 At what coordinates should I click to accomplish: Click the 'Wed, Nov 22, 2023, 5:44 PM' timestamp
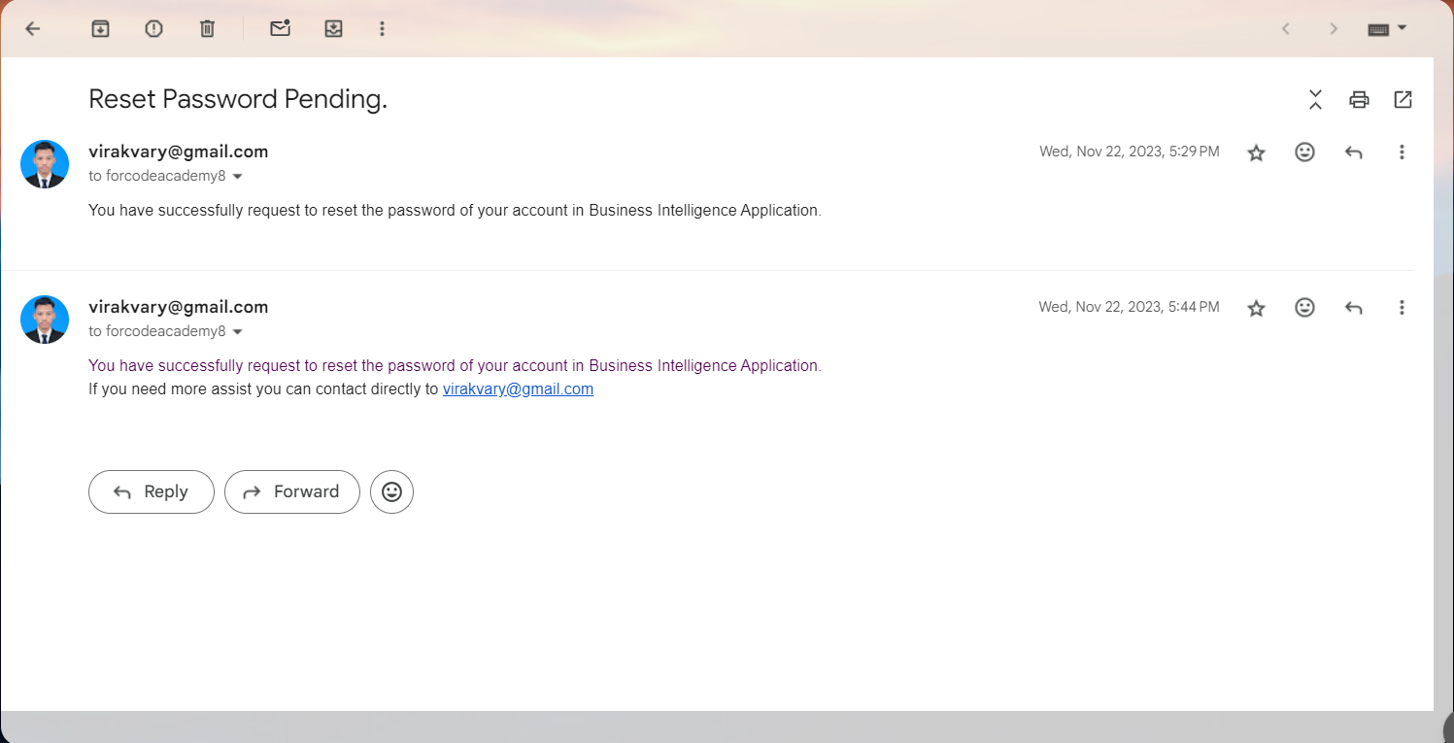(1130, 307)
